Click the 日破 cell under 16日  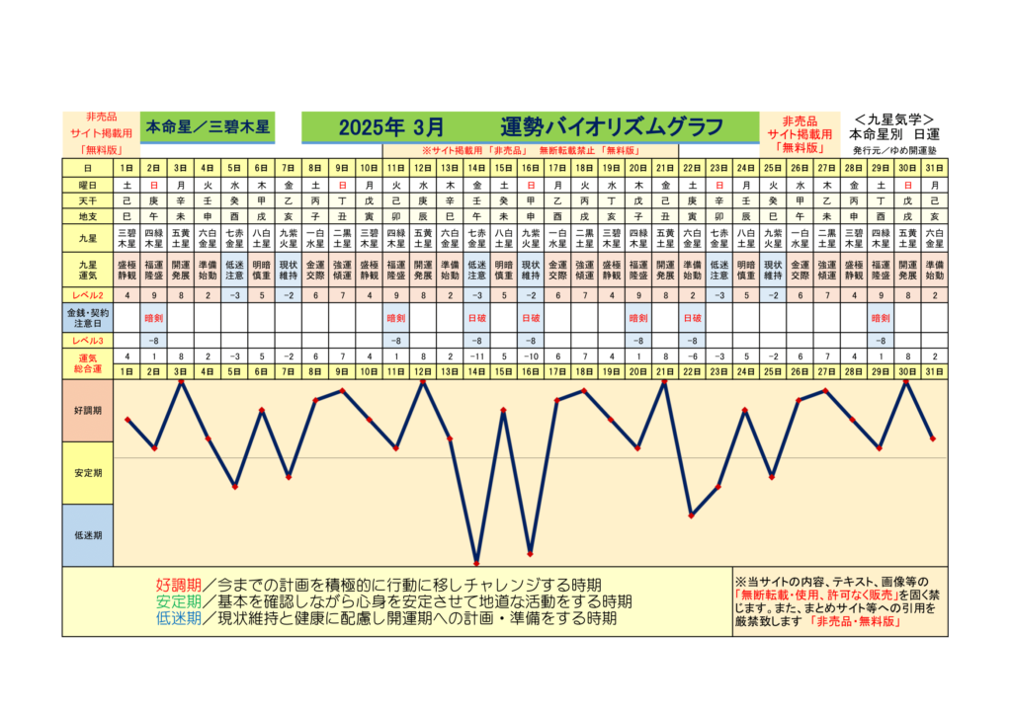click(531, 318)
